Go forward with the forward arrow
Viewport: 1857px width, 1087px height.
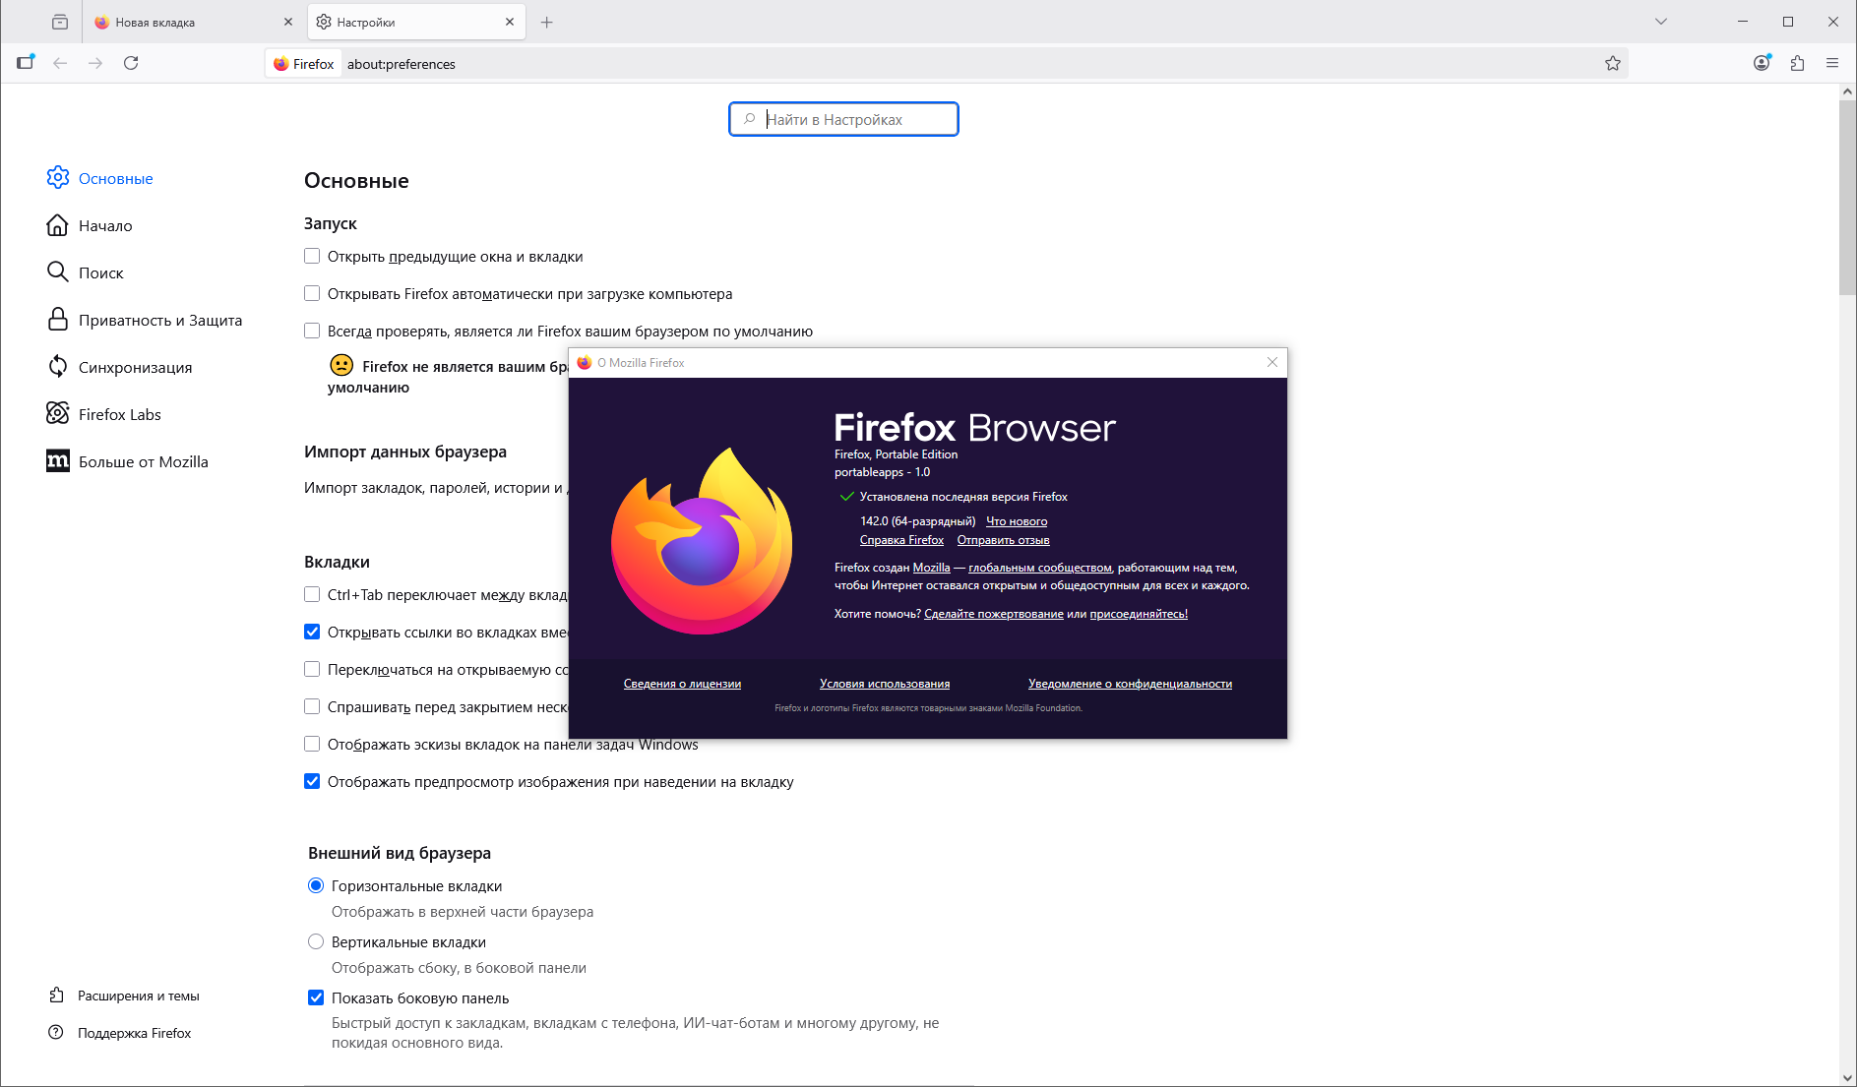coord(95,63)
